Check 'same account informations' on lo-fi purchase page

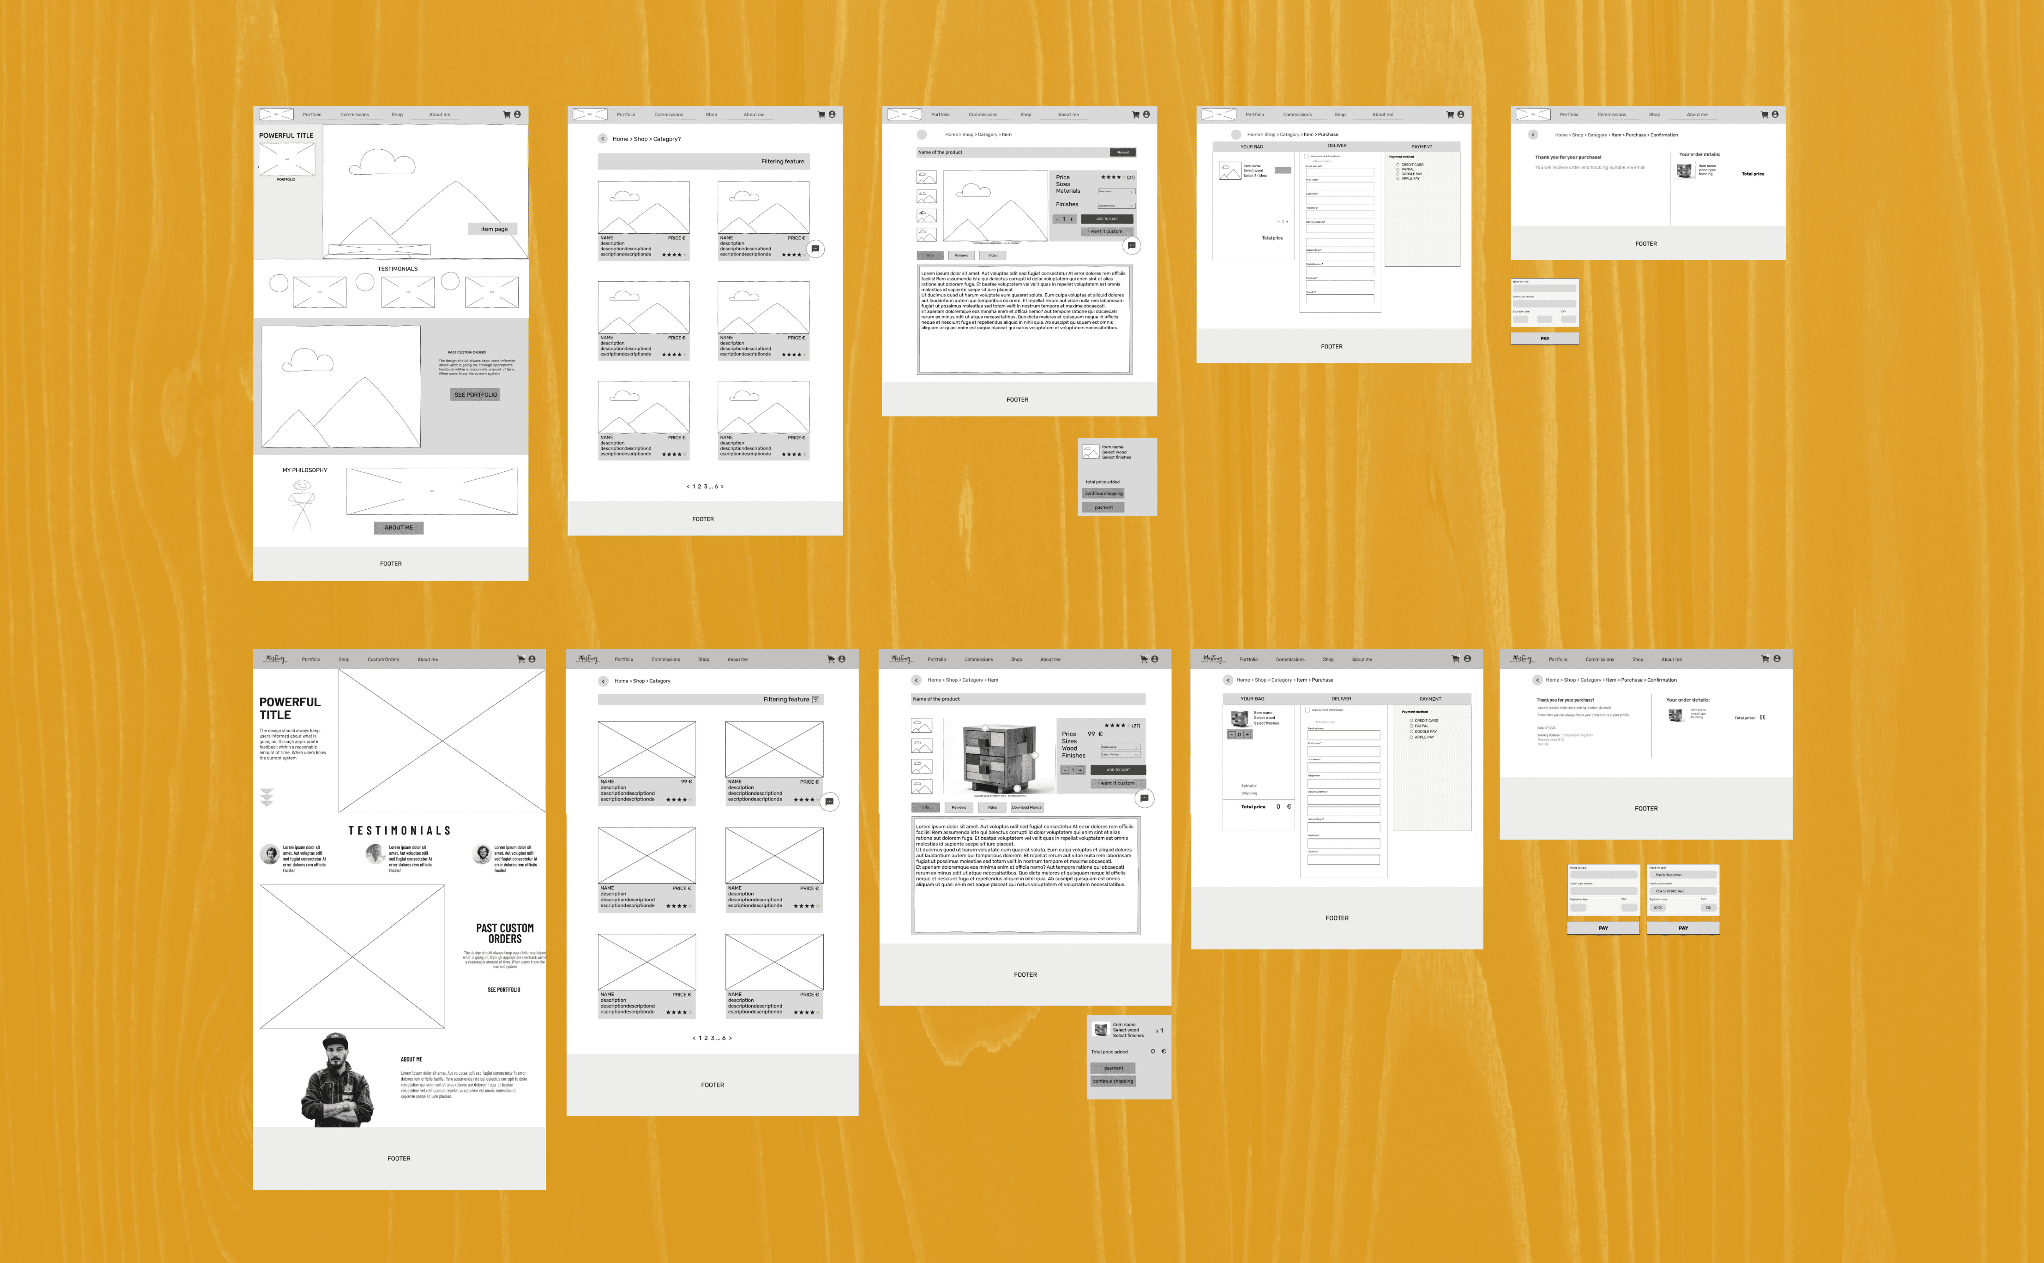click(1307, 156)
